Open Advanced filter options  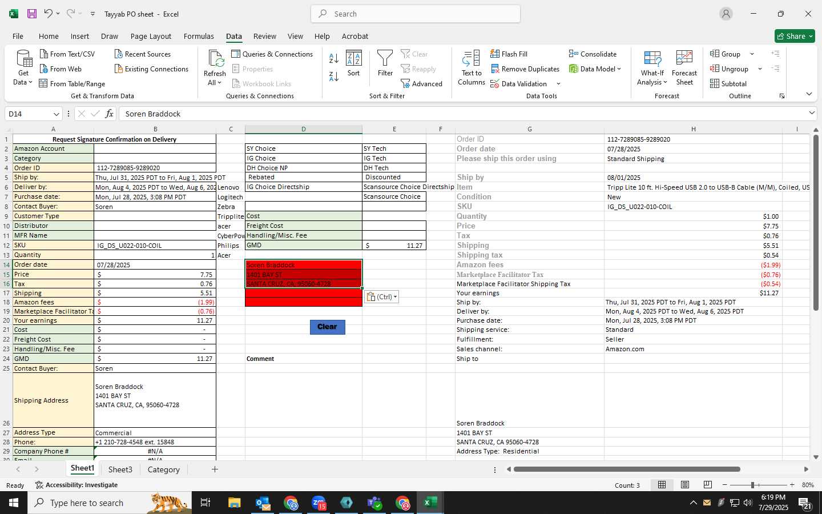click(422, 84)
